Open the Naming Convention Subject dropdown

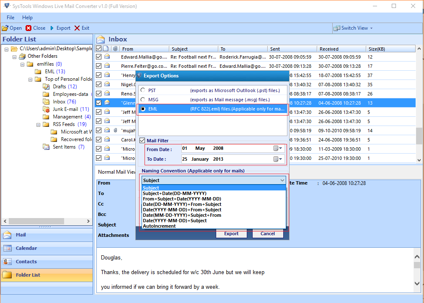[214, 180]
